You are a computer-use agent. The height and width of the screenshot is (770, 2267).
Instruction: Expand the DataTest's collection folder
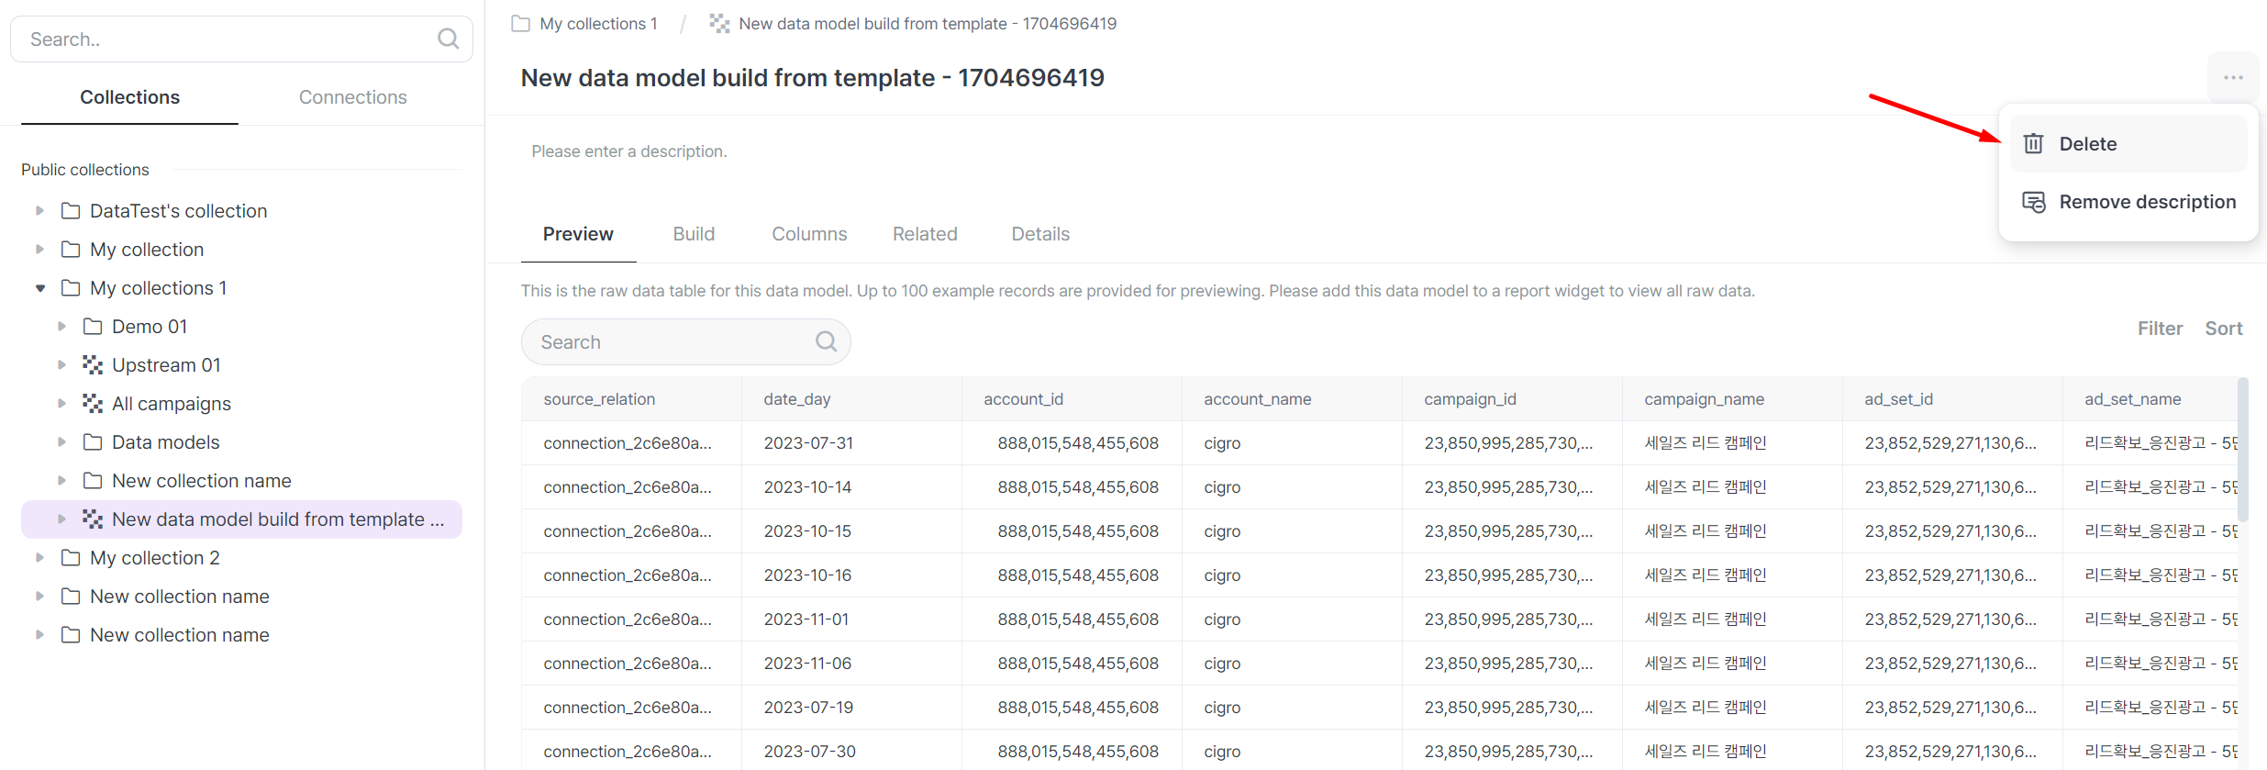point(40,211)
